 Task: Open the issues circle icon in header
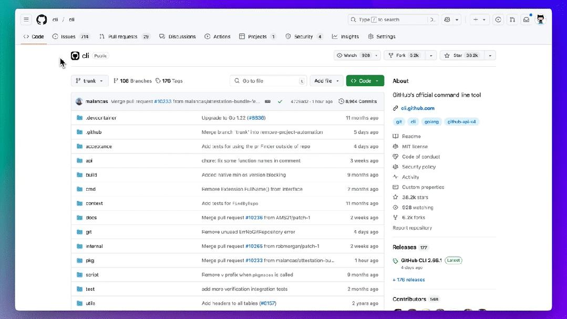click(x=498, y=19)
